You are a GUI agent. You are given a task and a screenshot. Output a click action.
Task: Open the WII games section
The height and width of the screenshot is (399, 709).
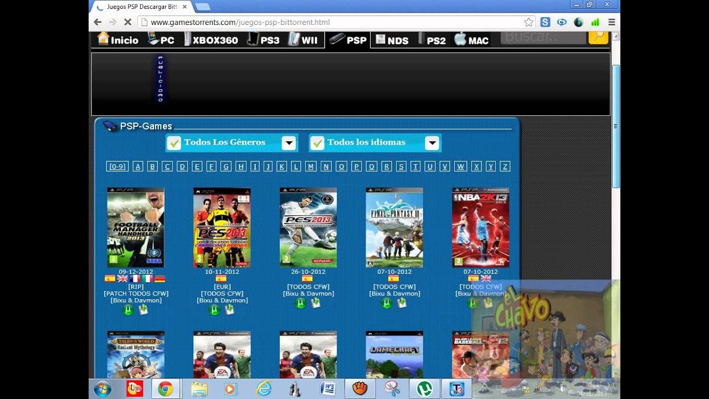pyautogui.click(x=304, y=40)
